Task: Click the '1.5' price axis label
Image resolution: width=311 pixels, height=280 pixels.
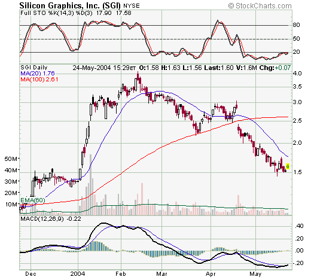Action: click(298, 172)
